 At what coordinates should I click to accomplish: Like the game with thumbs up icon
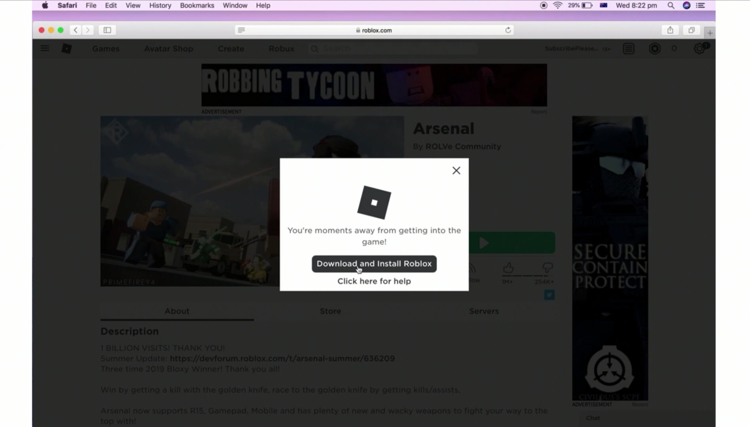pos(508,268)
